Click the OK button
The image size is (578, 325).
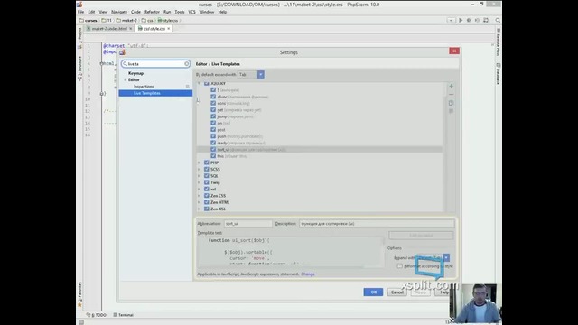click(x=373, y=292)
